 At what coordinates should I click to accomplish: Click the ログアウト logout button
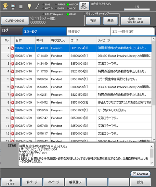click(x=84, y=6)
